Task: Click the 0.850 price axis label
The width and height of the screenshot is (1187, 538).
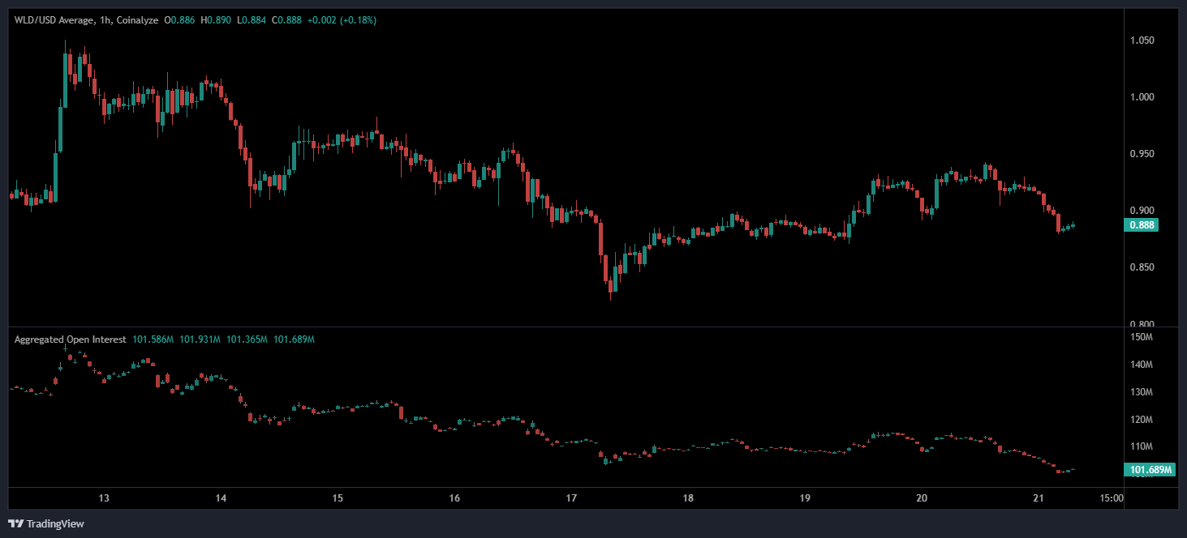Action: tap(1142, 267)
